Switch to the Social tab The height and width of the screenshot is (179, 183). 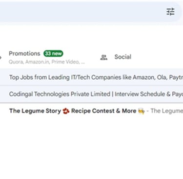coord(123,57)
